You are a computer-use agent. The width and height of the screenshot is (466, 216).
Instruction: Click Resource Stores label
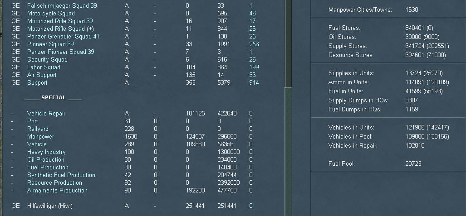[351, 55]
